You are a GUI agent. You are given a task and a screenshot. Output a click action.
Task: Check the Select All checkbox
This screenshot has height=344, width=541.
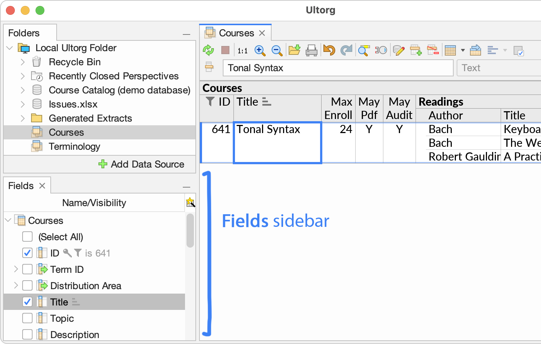[x=27, y=236]
